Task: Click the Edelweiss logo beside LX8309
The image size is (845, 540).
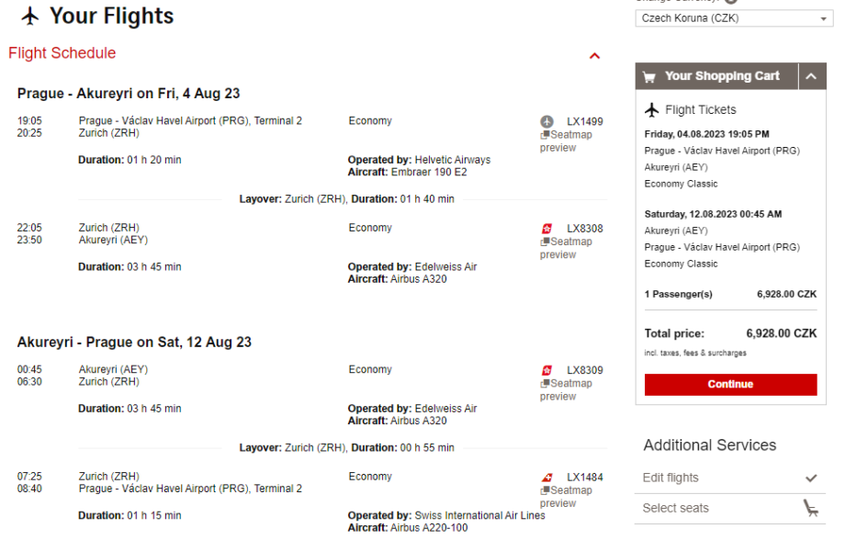Action: point(547,371)
